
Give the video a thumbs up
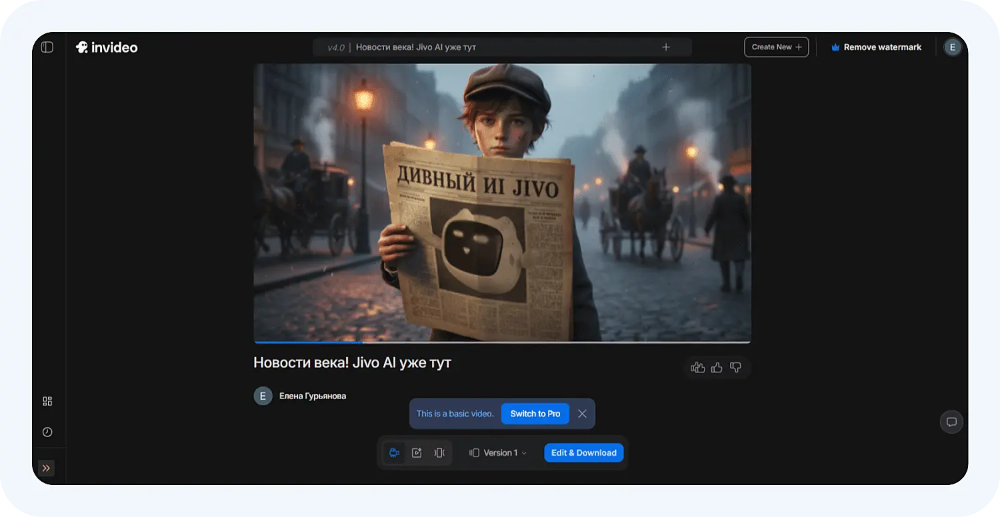tap(717, 367)
